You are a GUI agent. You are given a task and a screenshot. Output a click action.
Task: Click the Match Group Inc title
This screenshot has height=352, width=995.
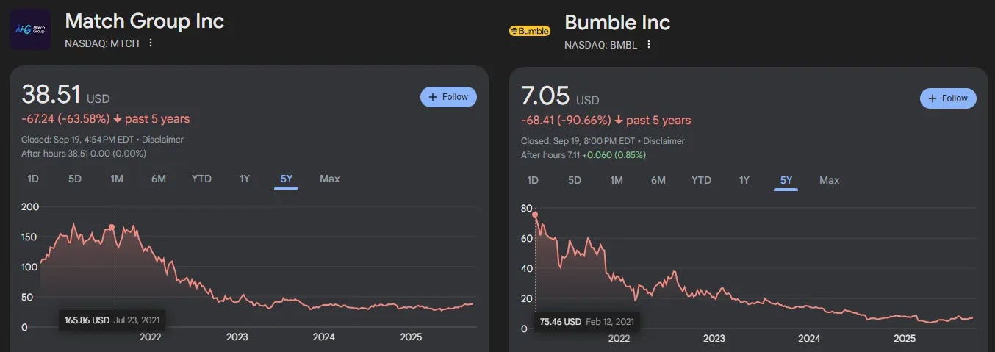point(145,21)
